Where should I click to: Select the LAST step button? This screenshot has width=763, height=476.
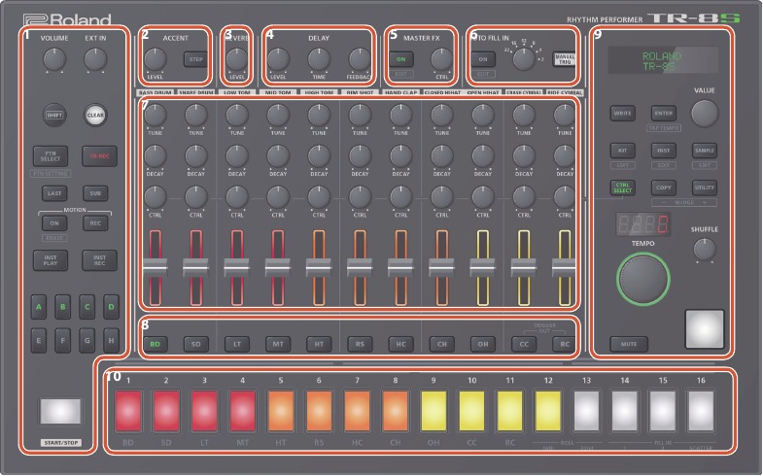[x=54, y=193]
